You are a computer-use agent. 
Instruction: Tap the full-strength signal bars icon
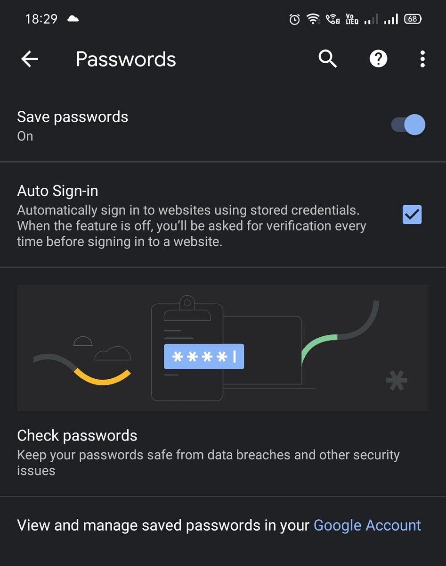[391, 20]
